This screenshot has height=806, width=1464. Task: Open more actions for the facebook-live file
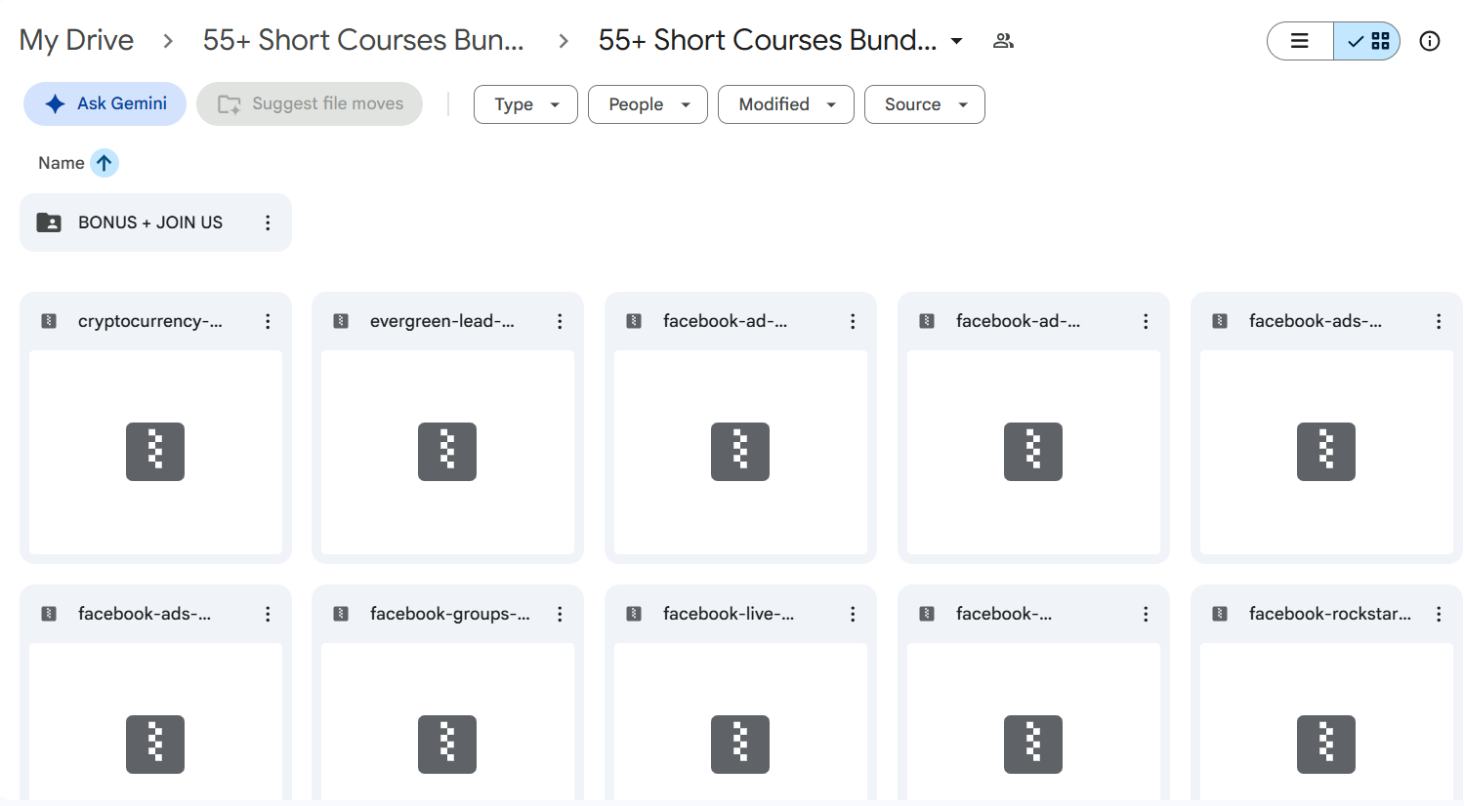[x=853, y=614]
